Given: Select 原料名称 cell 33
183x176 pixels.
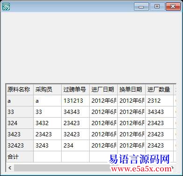Looking at the screenshot, I should click(x=20, y=112).
